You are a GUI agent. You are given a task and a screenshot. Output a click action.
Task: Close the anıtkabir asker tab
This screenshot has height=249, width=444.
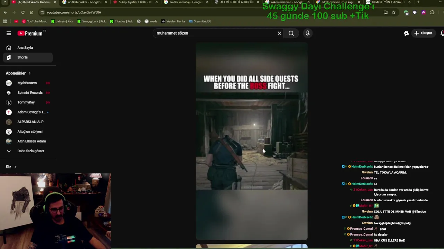tap(105, 2)
